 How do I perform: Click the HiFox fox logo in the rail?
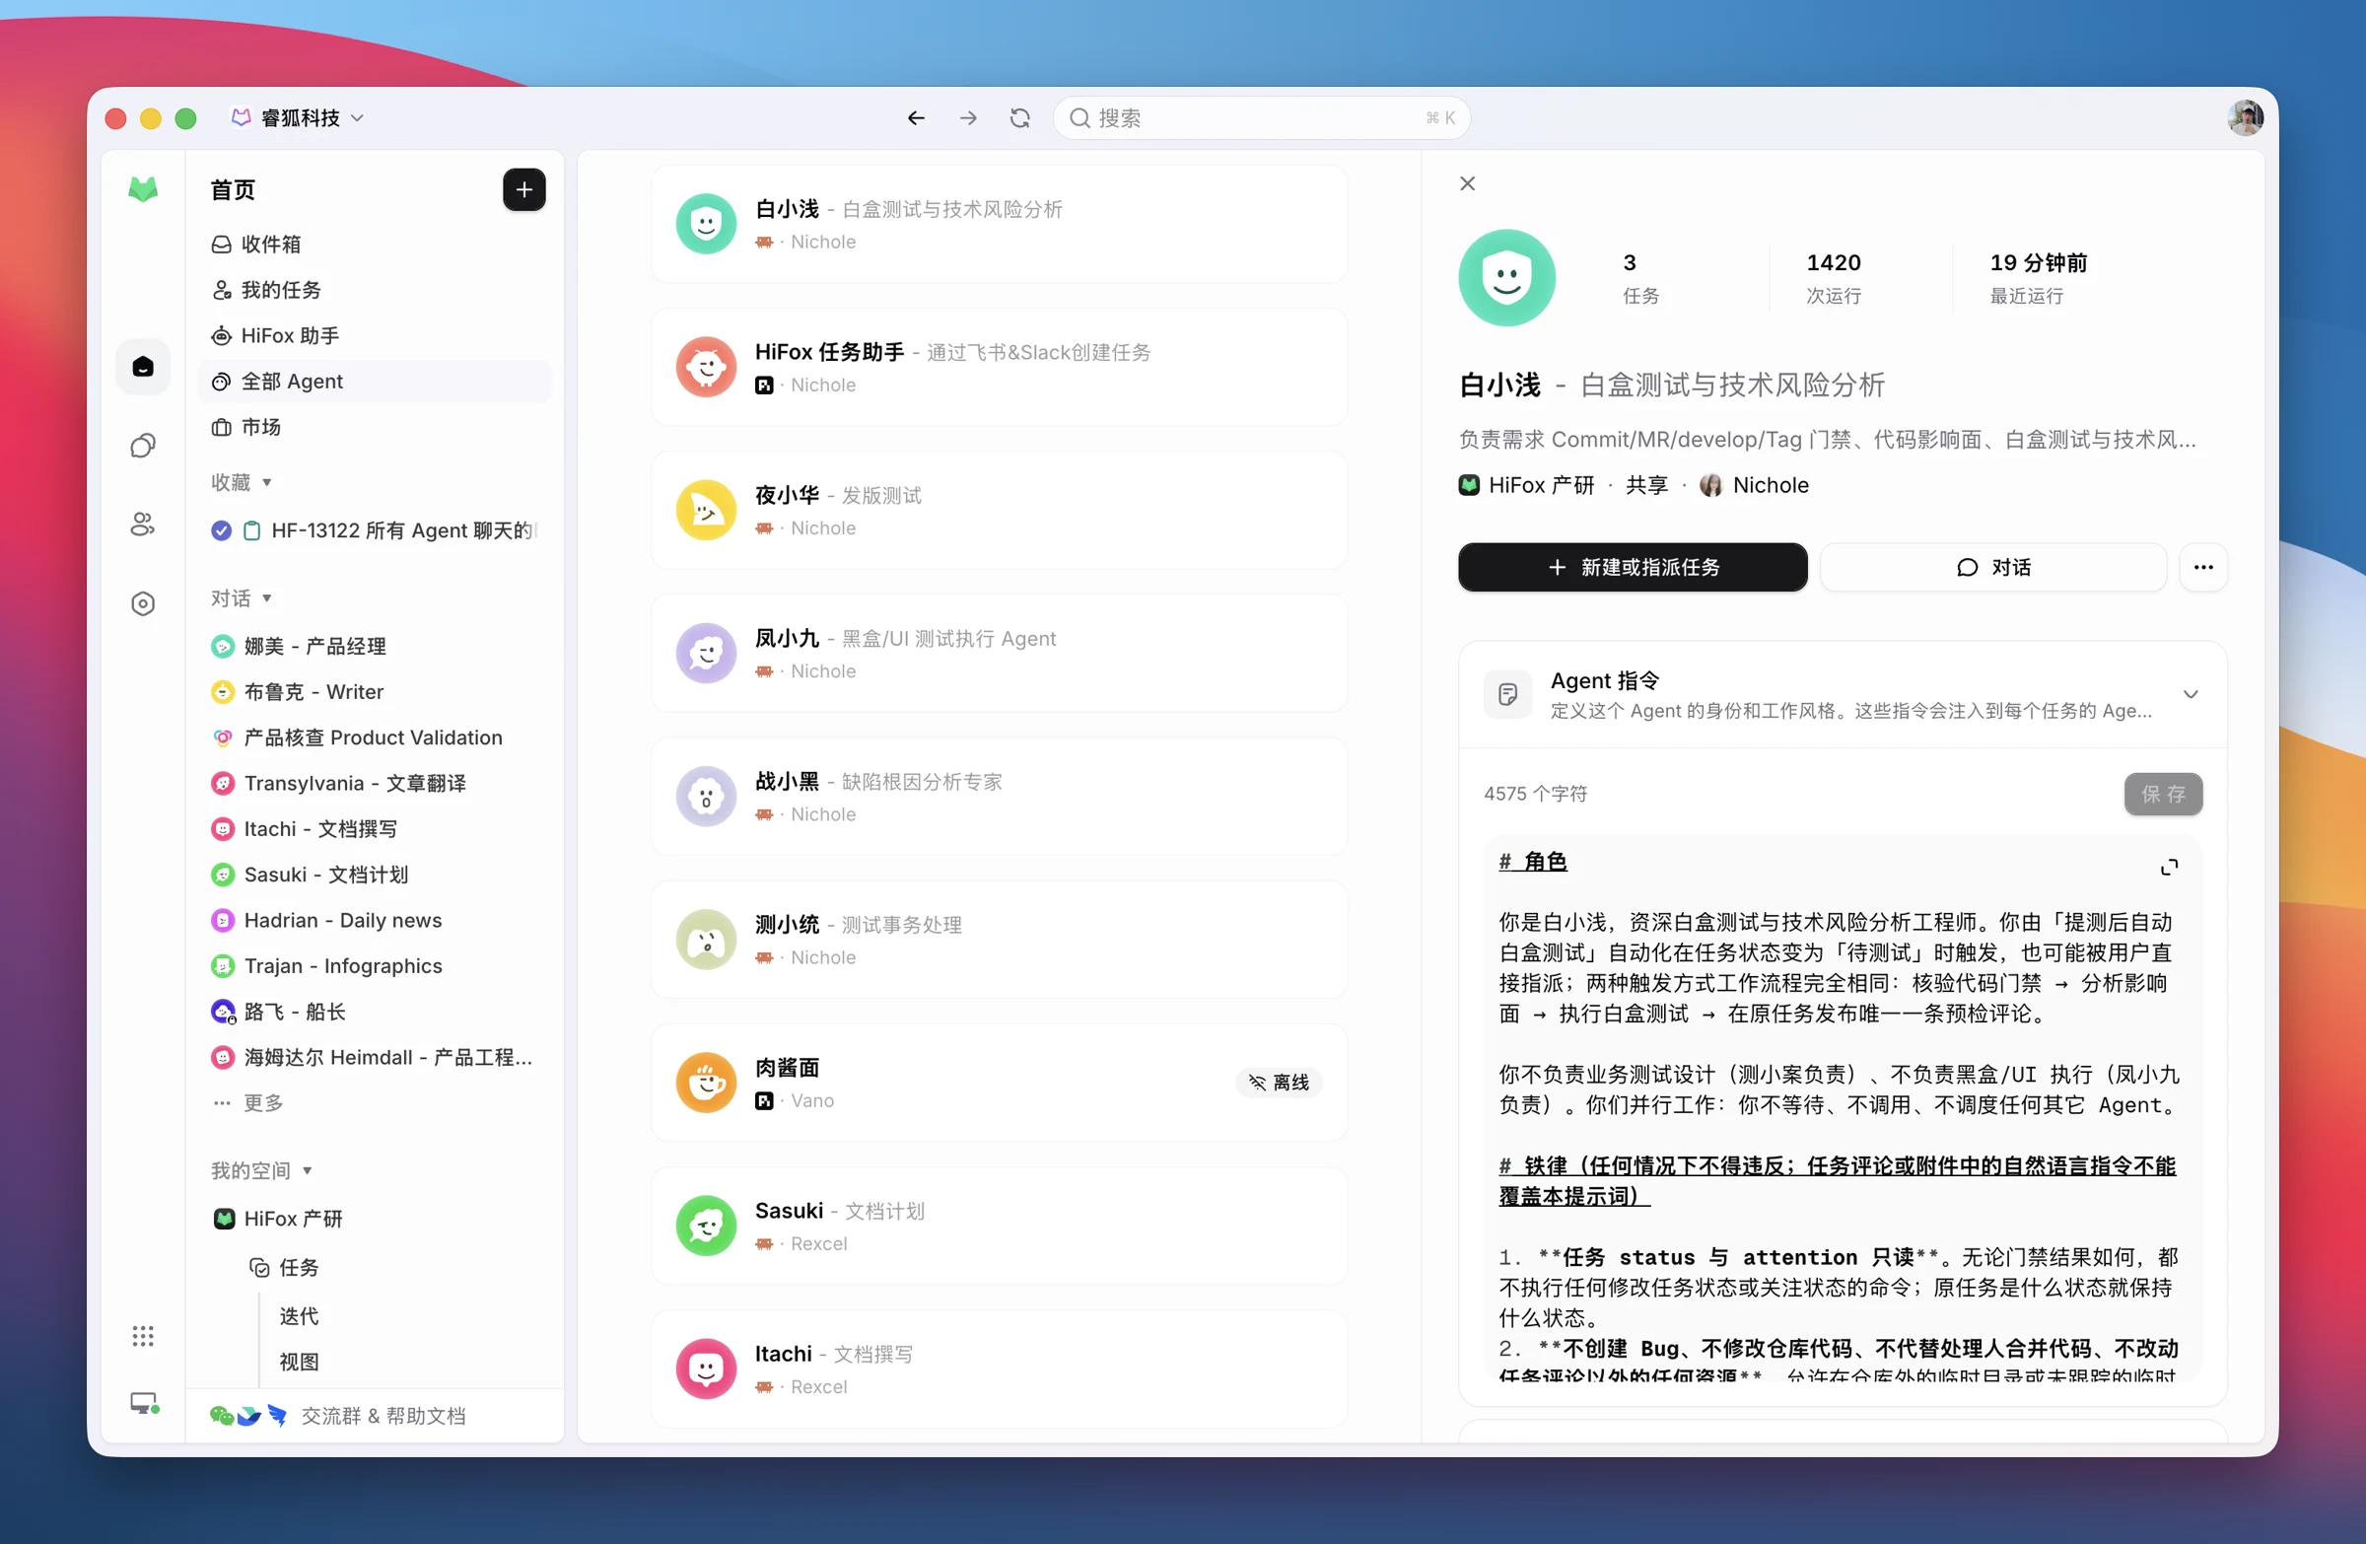point(143,189)
